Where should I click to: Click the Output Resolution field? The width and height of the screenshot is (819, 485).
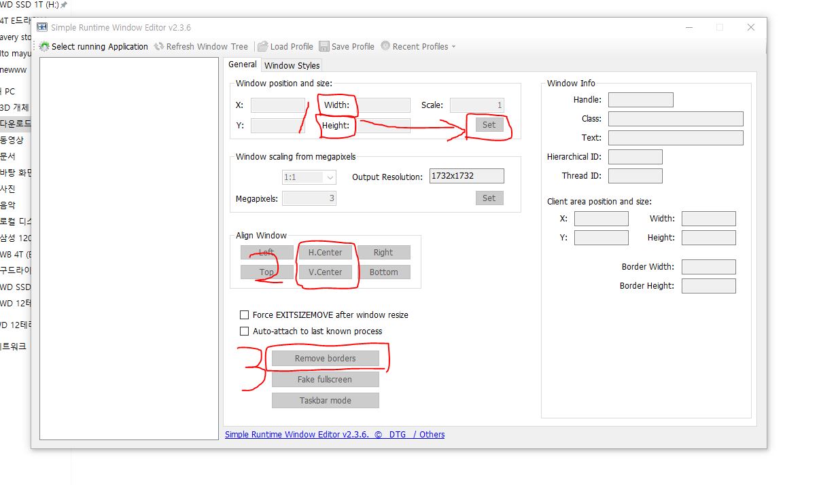tap(465, 175)
